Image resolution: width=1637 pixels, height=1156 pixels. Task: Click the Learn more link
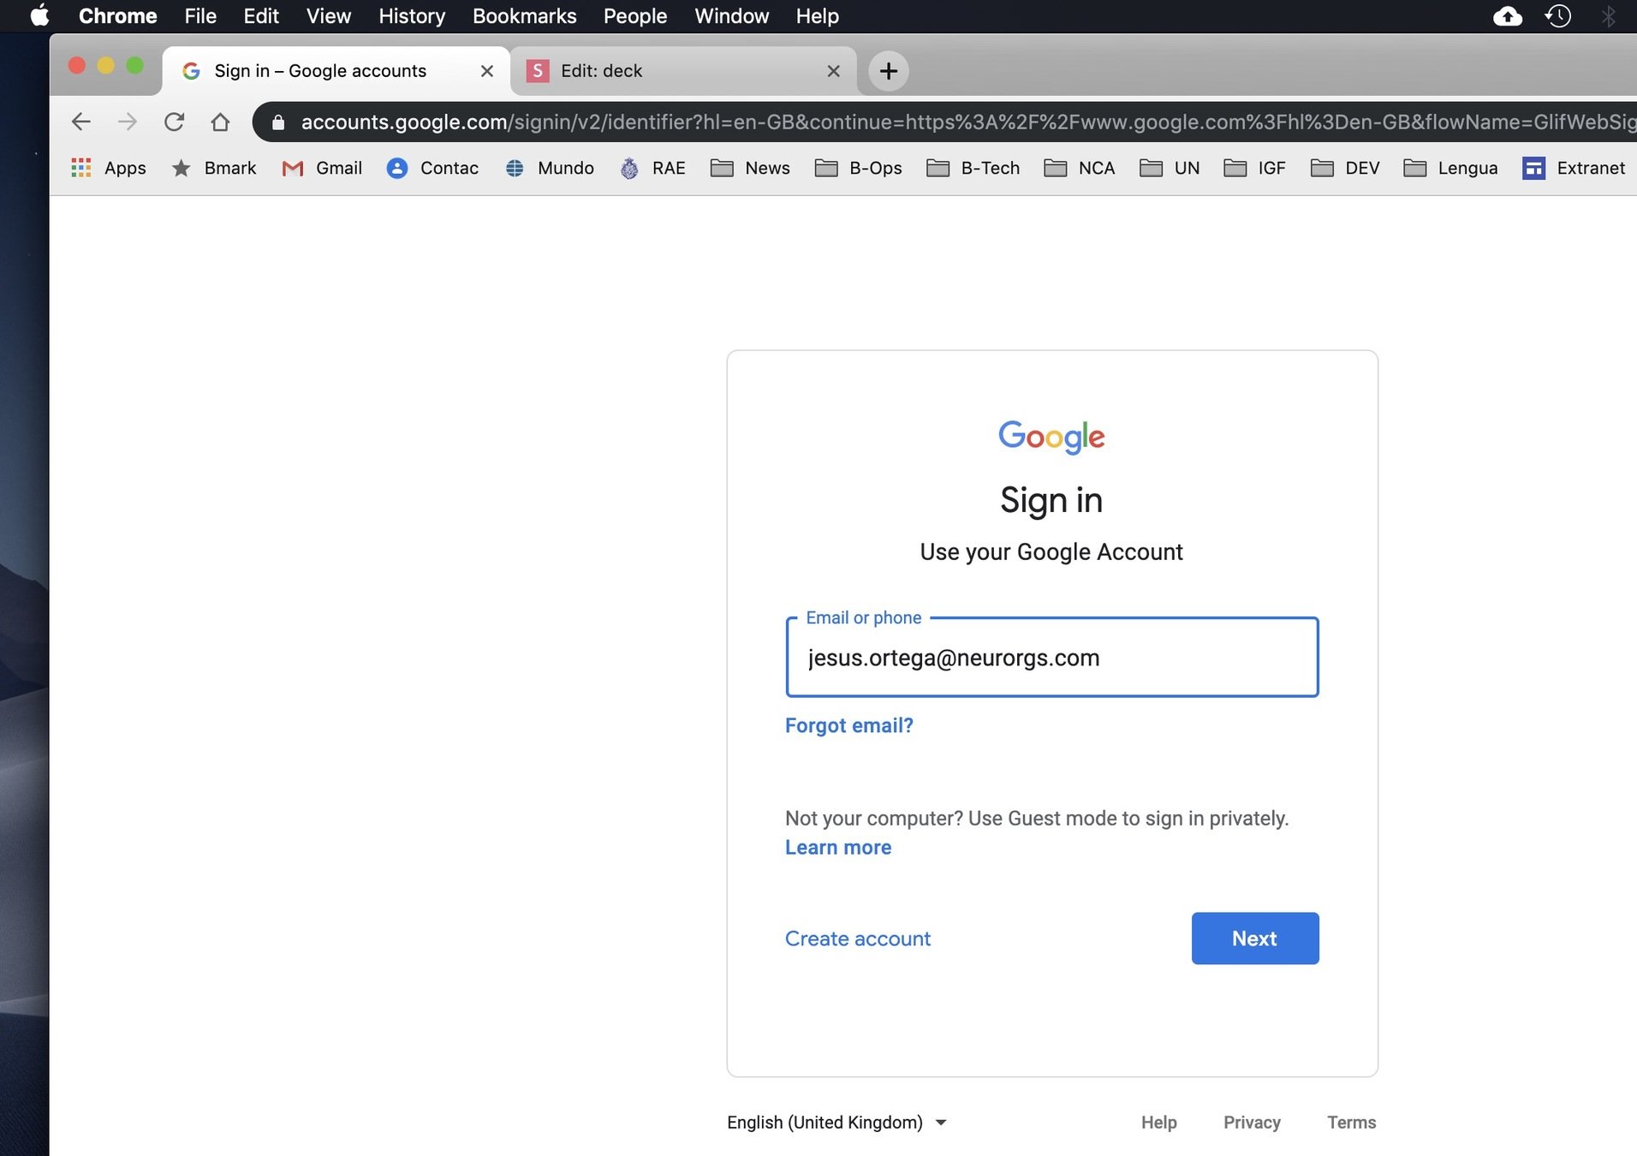pyautogui.click(x=838, y=847)
